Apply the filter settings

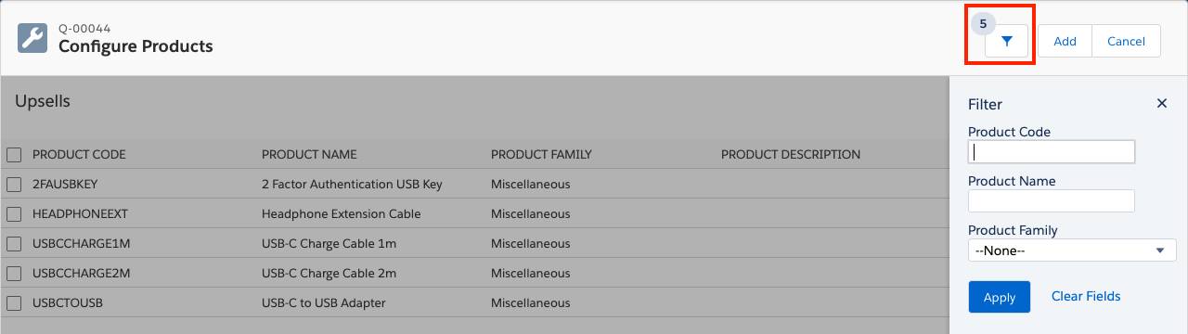(x=1000, y=297)
